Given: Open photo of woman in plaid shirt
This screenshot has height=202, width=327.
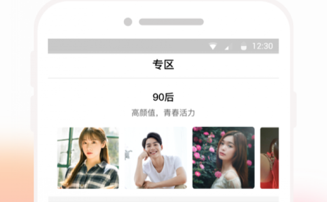Looking at the screenshot, I should click(88, 158).
